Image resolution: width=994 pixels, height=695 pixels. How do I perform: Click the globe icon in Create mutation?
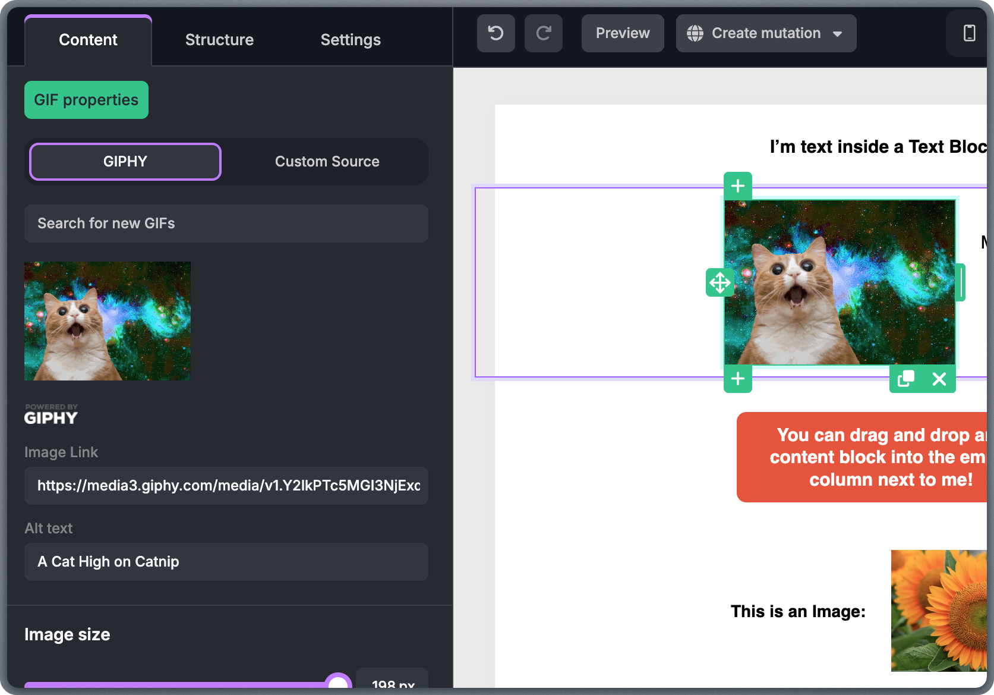click(695, 33)
